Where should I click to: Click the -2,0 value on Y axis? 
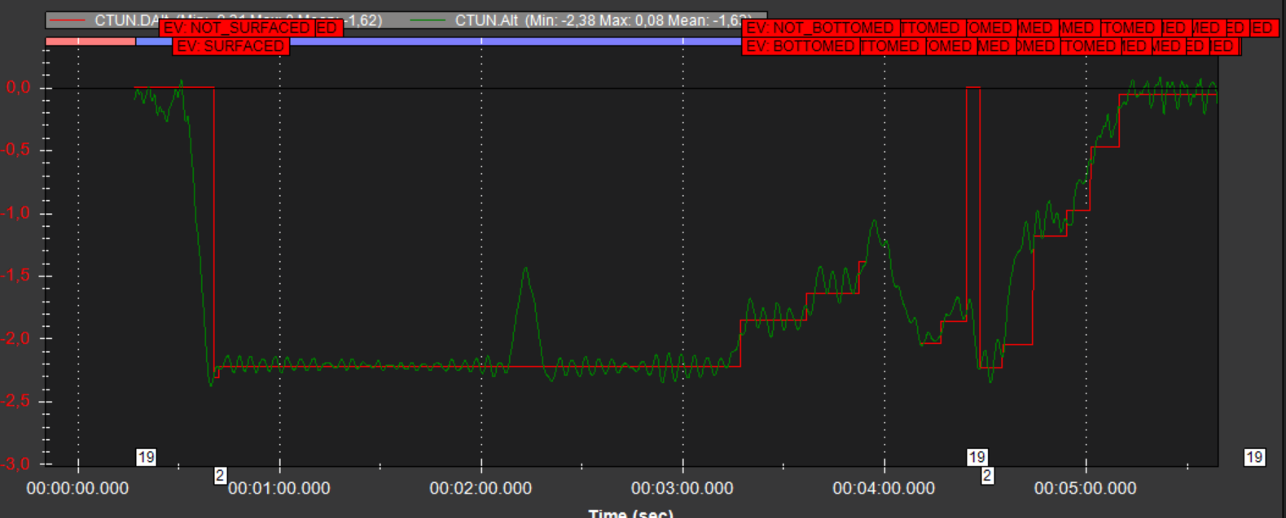click(16, 338)
